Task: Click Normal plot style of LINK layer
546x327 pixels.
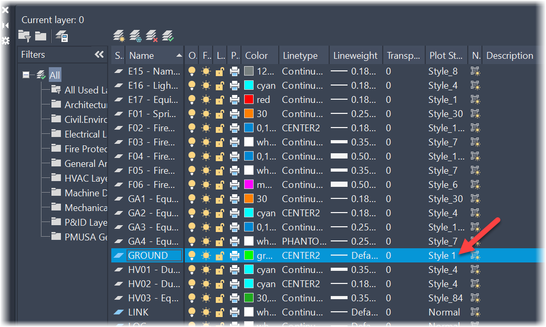Action: pos(444,312)
